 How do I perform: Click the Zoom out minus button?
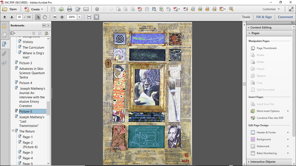(55, 17)
